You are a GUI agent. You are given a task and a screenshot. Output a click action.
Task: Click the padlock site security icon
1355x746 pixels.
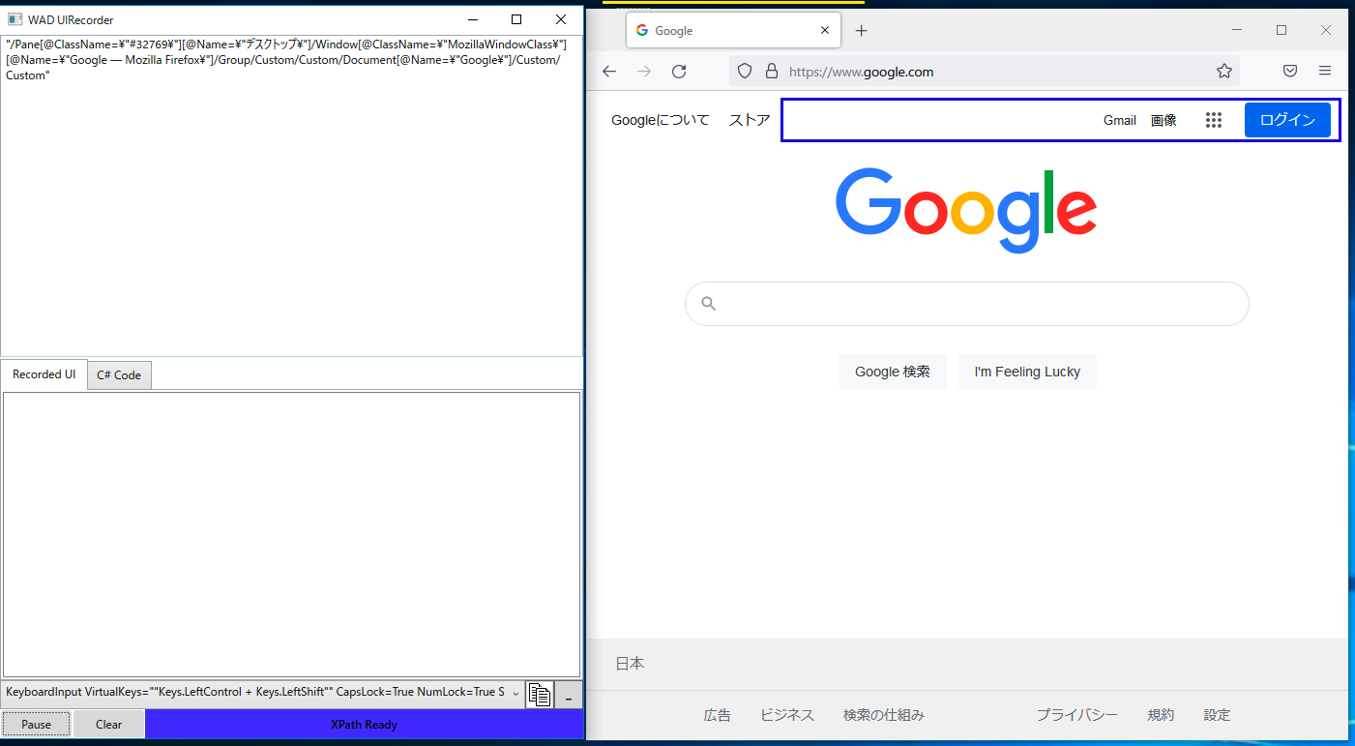click(771, 71)
